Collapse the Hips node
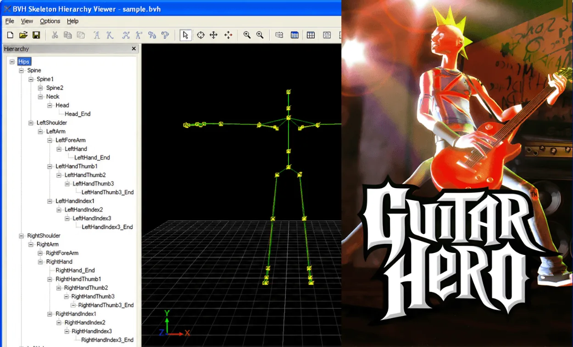Screen dimensions: 573x347 (12, 62)
